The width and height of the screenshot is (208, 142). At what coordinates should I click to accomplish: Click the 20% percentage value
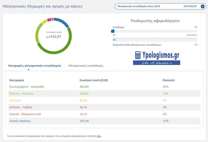click(166, 94)
